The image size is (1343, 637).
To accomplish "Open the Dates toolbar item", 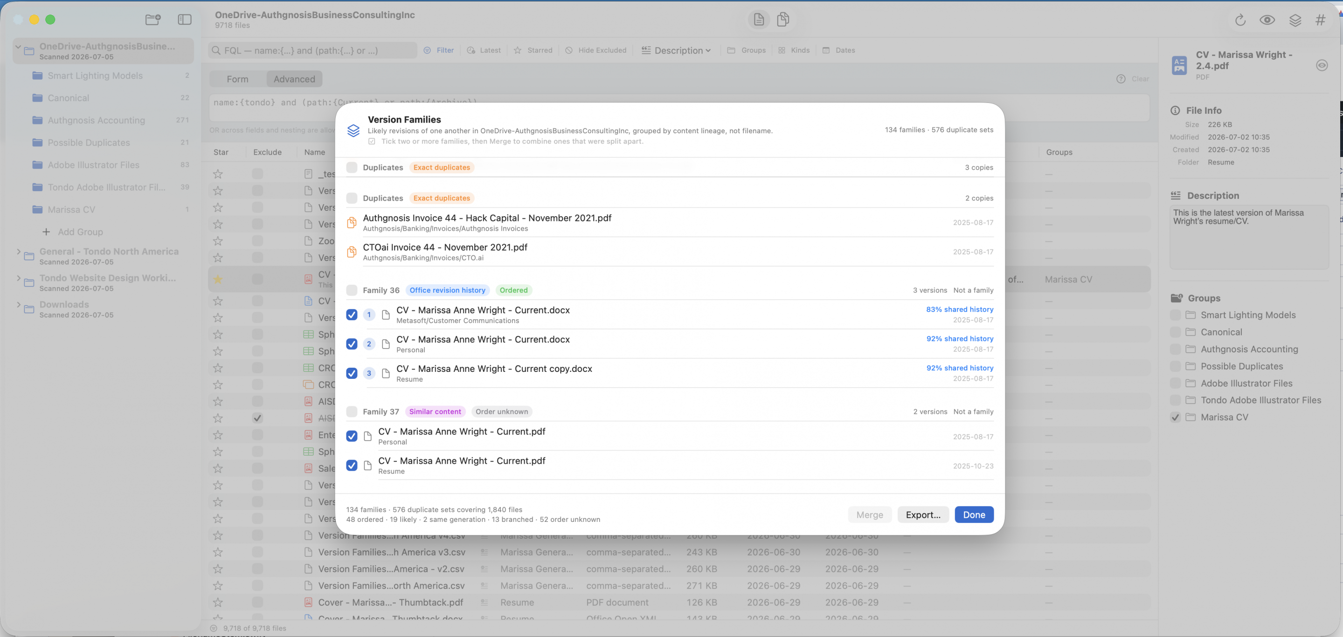I will [838, 50].
